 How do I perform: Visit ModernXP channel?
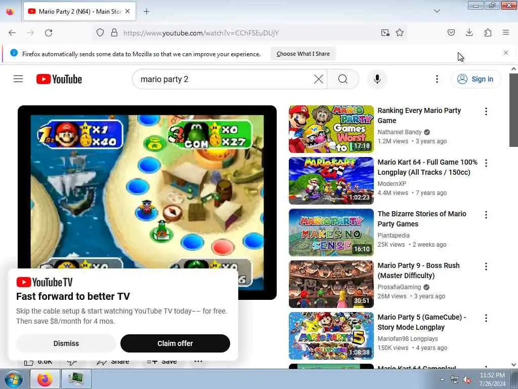point(392,183)
